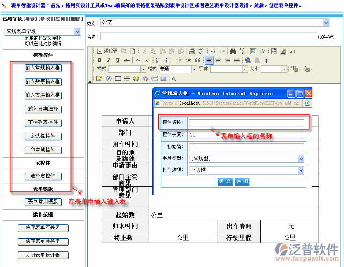Click the Underline formatting icon

pyautogui.click(x=116, y=60)
